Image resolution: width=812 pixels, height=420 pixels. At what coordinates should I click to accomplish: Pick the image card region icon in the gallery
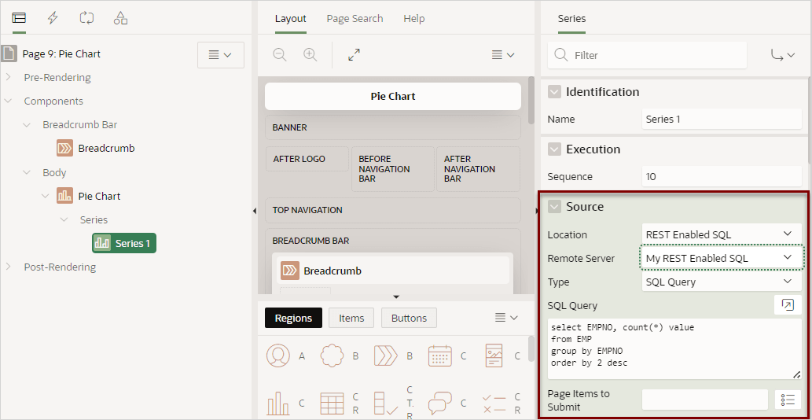click(x=494, y=356)
